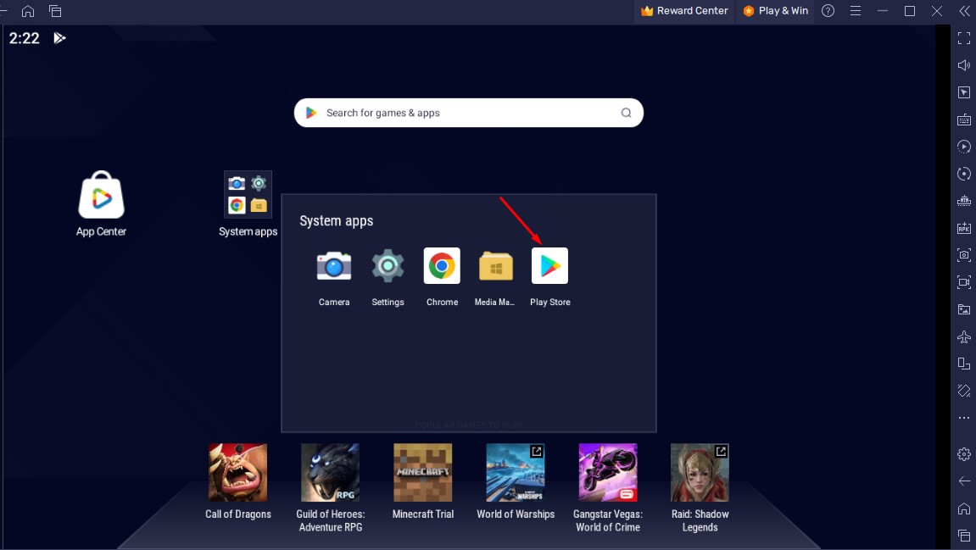
Task: Go back using sidebar arrow
Action: pyautogui.click(x=963, y=481)
